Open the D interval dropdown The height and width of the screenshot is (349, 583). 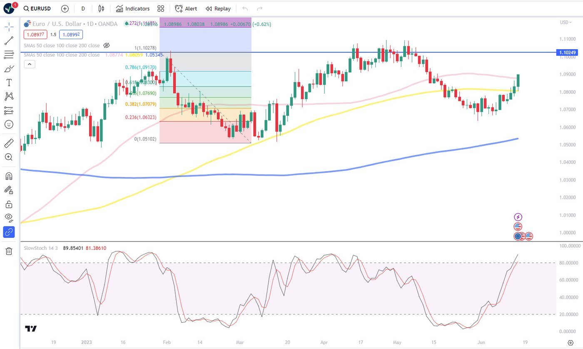point(83,8)
